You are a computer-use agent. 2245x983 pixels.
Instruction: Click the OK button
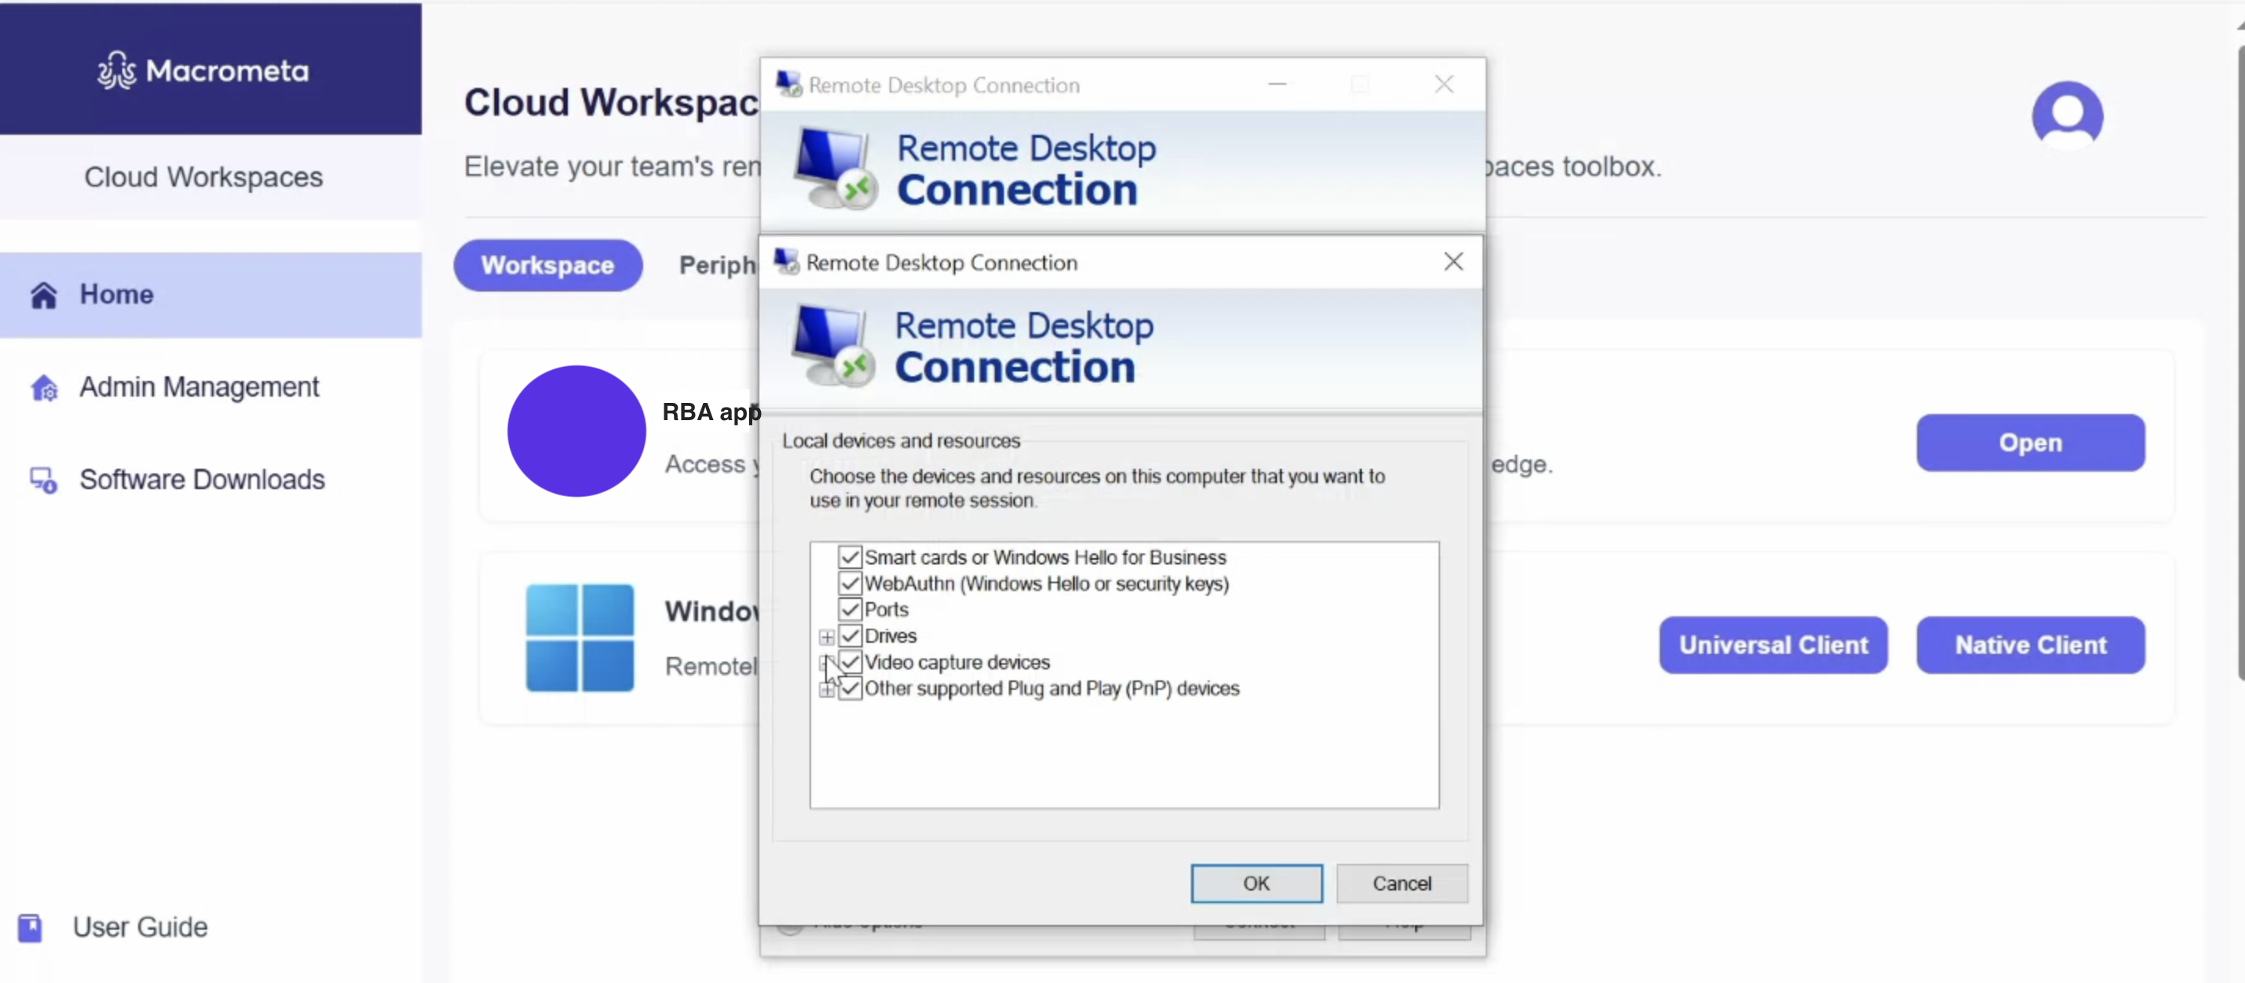tap(1256, 883)
